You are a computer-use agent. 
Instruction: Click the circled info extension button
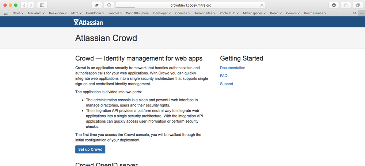[109, 5]
